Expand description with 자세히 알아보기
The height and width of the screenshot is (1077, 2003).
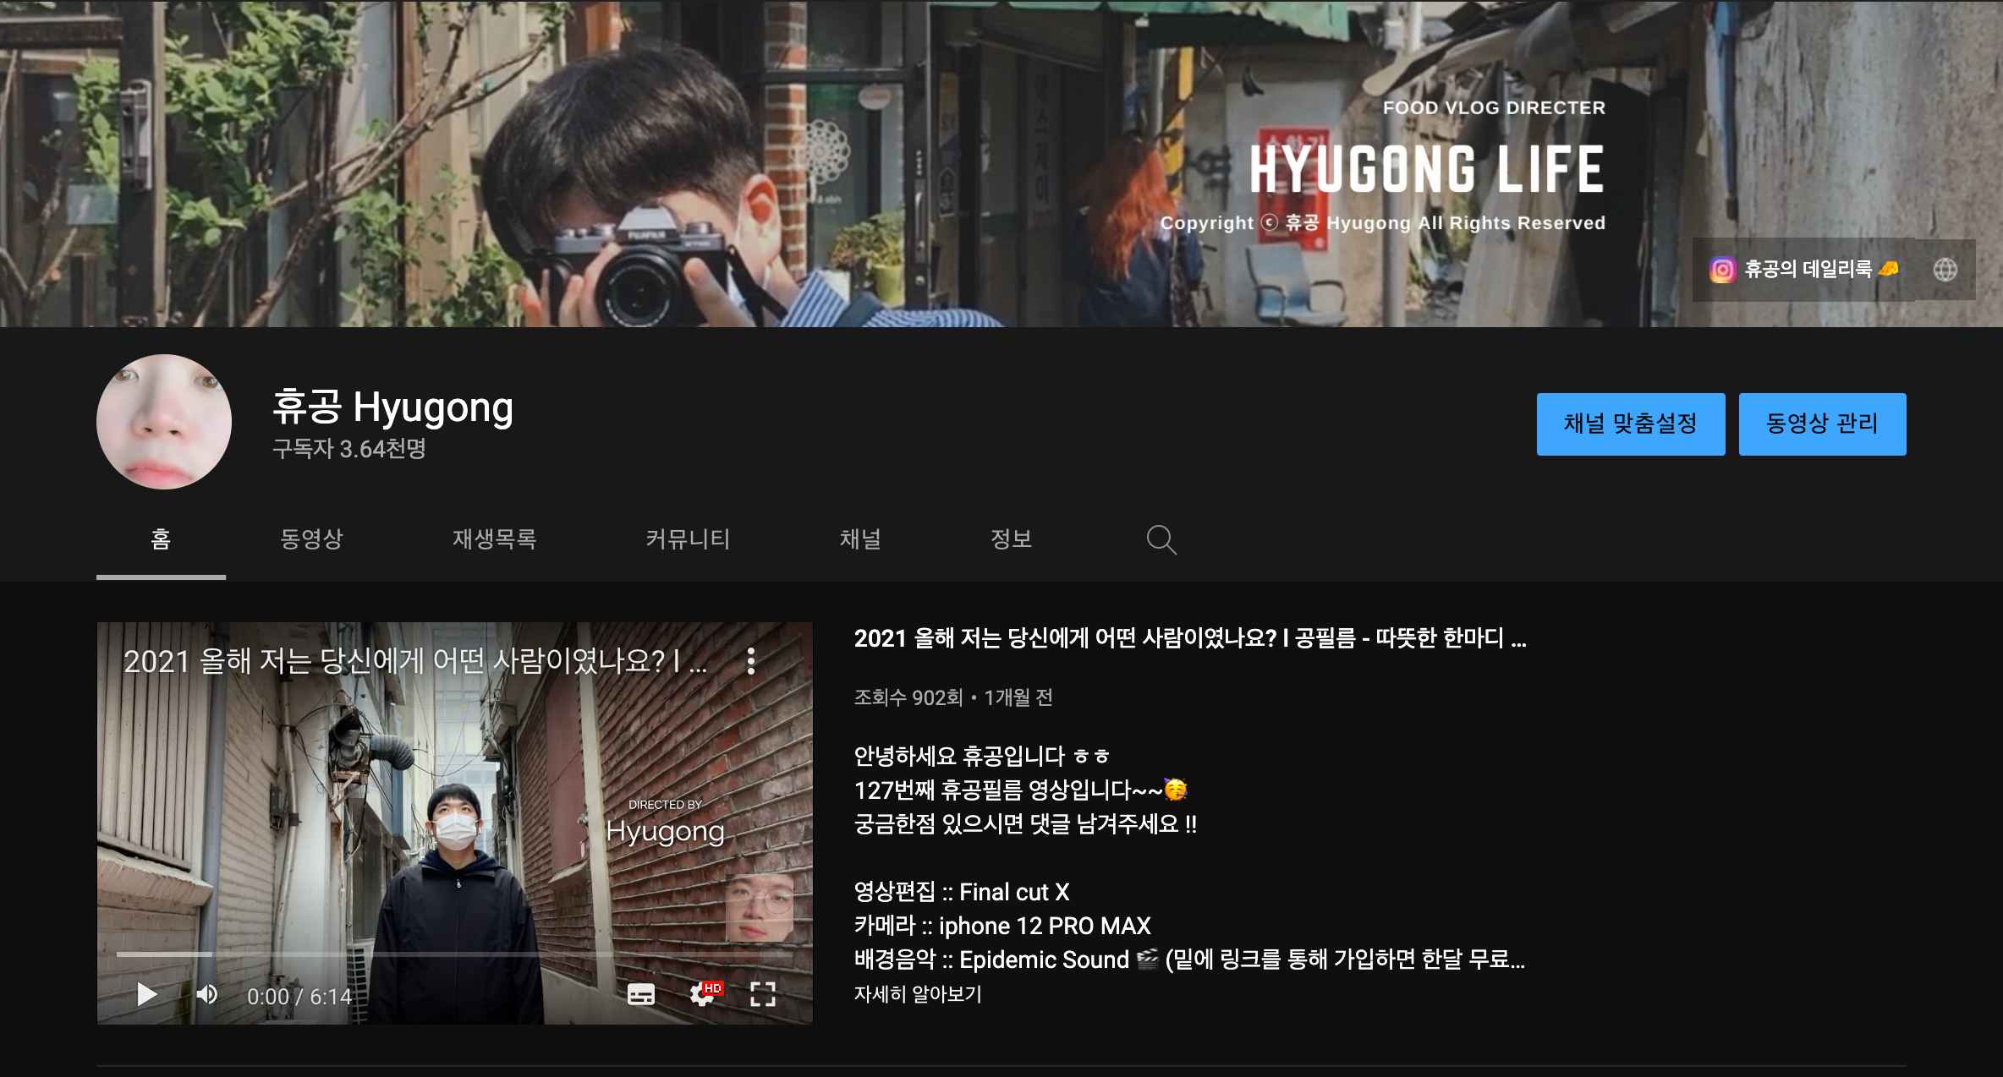click(x=918, y=994)
